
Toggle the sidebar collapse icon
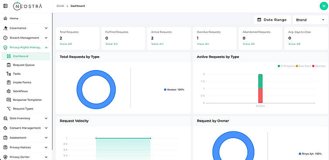click(x=6, y=6)
